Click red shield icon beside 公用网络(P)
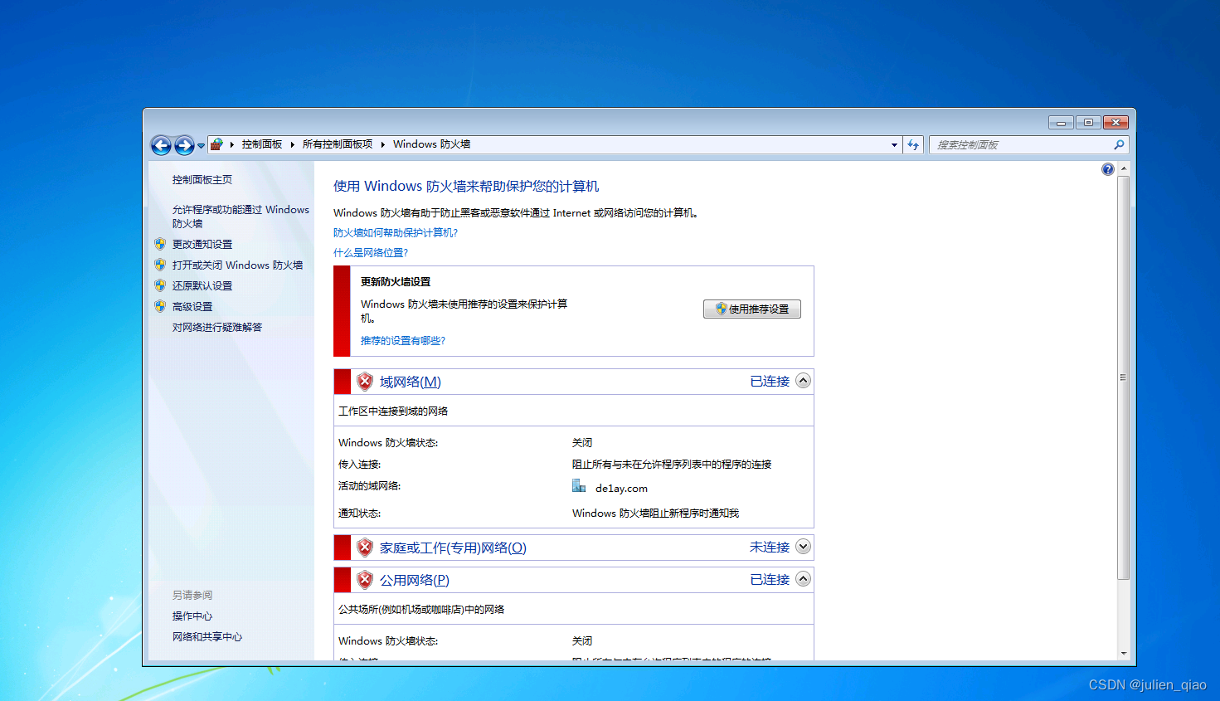 (x=365, y=580)
